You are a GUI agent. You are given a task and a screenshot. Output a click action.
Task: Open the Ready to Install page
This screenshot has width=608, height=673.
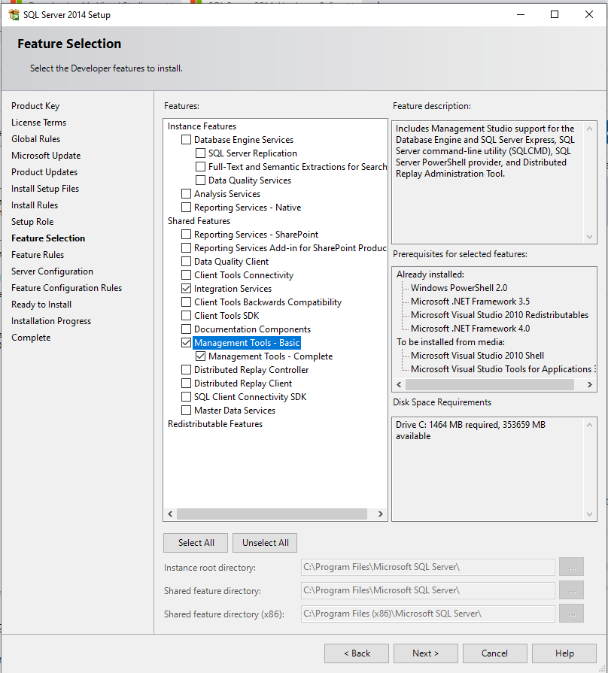coord(41,304)
